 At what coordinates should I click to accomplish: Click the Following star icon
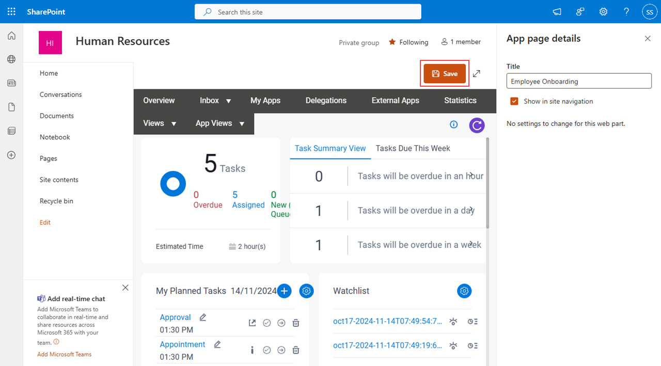coord(392,42)
